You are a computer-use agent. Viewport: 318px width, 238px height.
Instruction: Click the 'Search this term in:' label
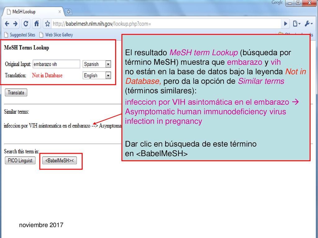pyautogui.click(x=21, y=151)
